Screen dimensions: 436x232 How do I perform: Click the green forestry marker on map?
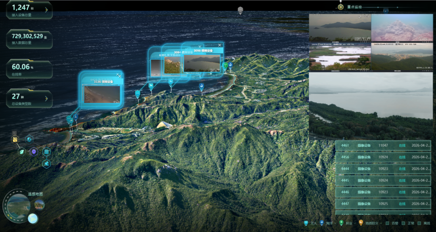[225, 65]
